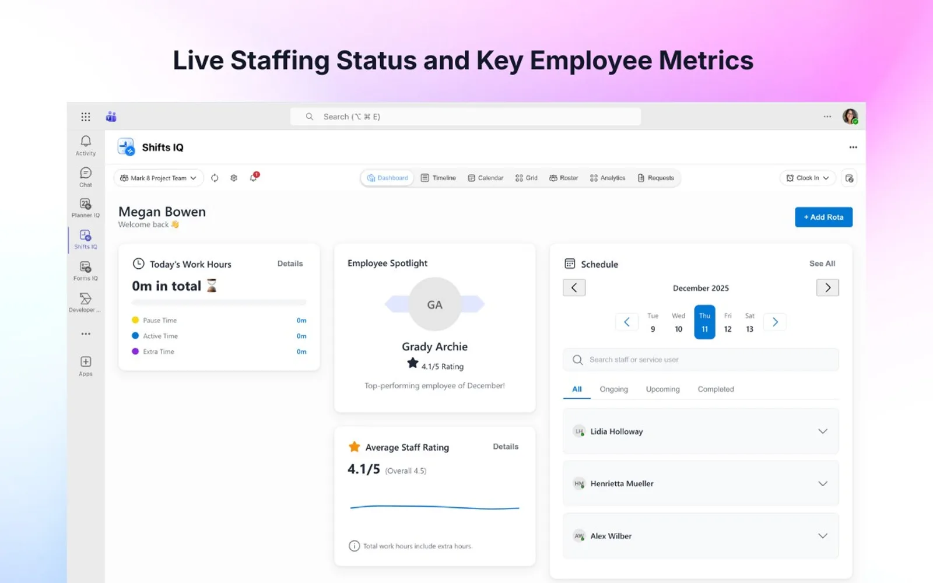Click the refresh icon beside team selector
Image resolution: width=933 pixels, height=583 pixels.
coord(215,178)
